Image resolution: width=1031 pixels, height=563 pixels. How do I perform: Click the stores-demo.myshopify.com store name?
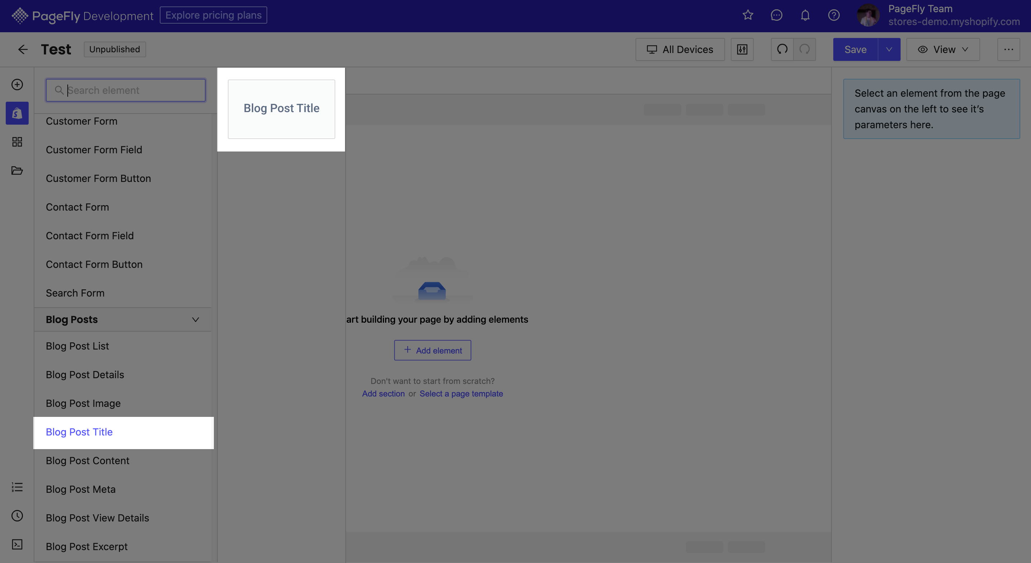(x=954, y=21)
